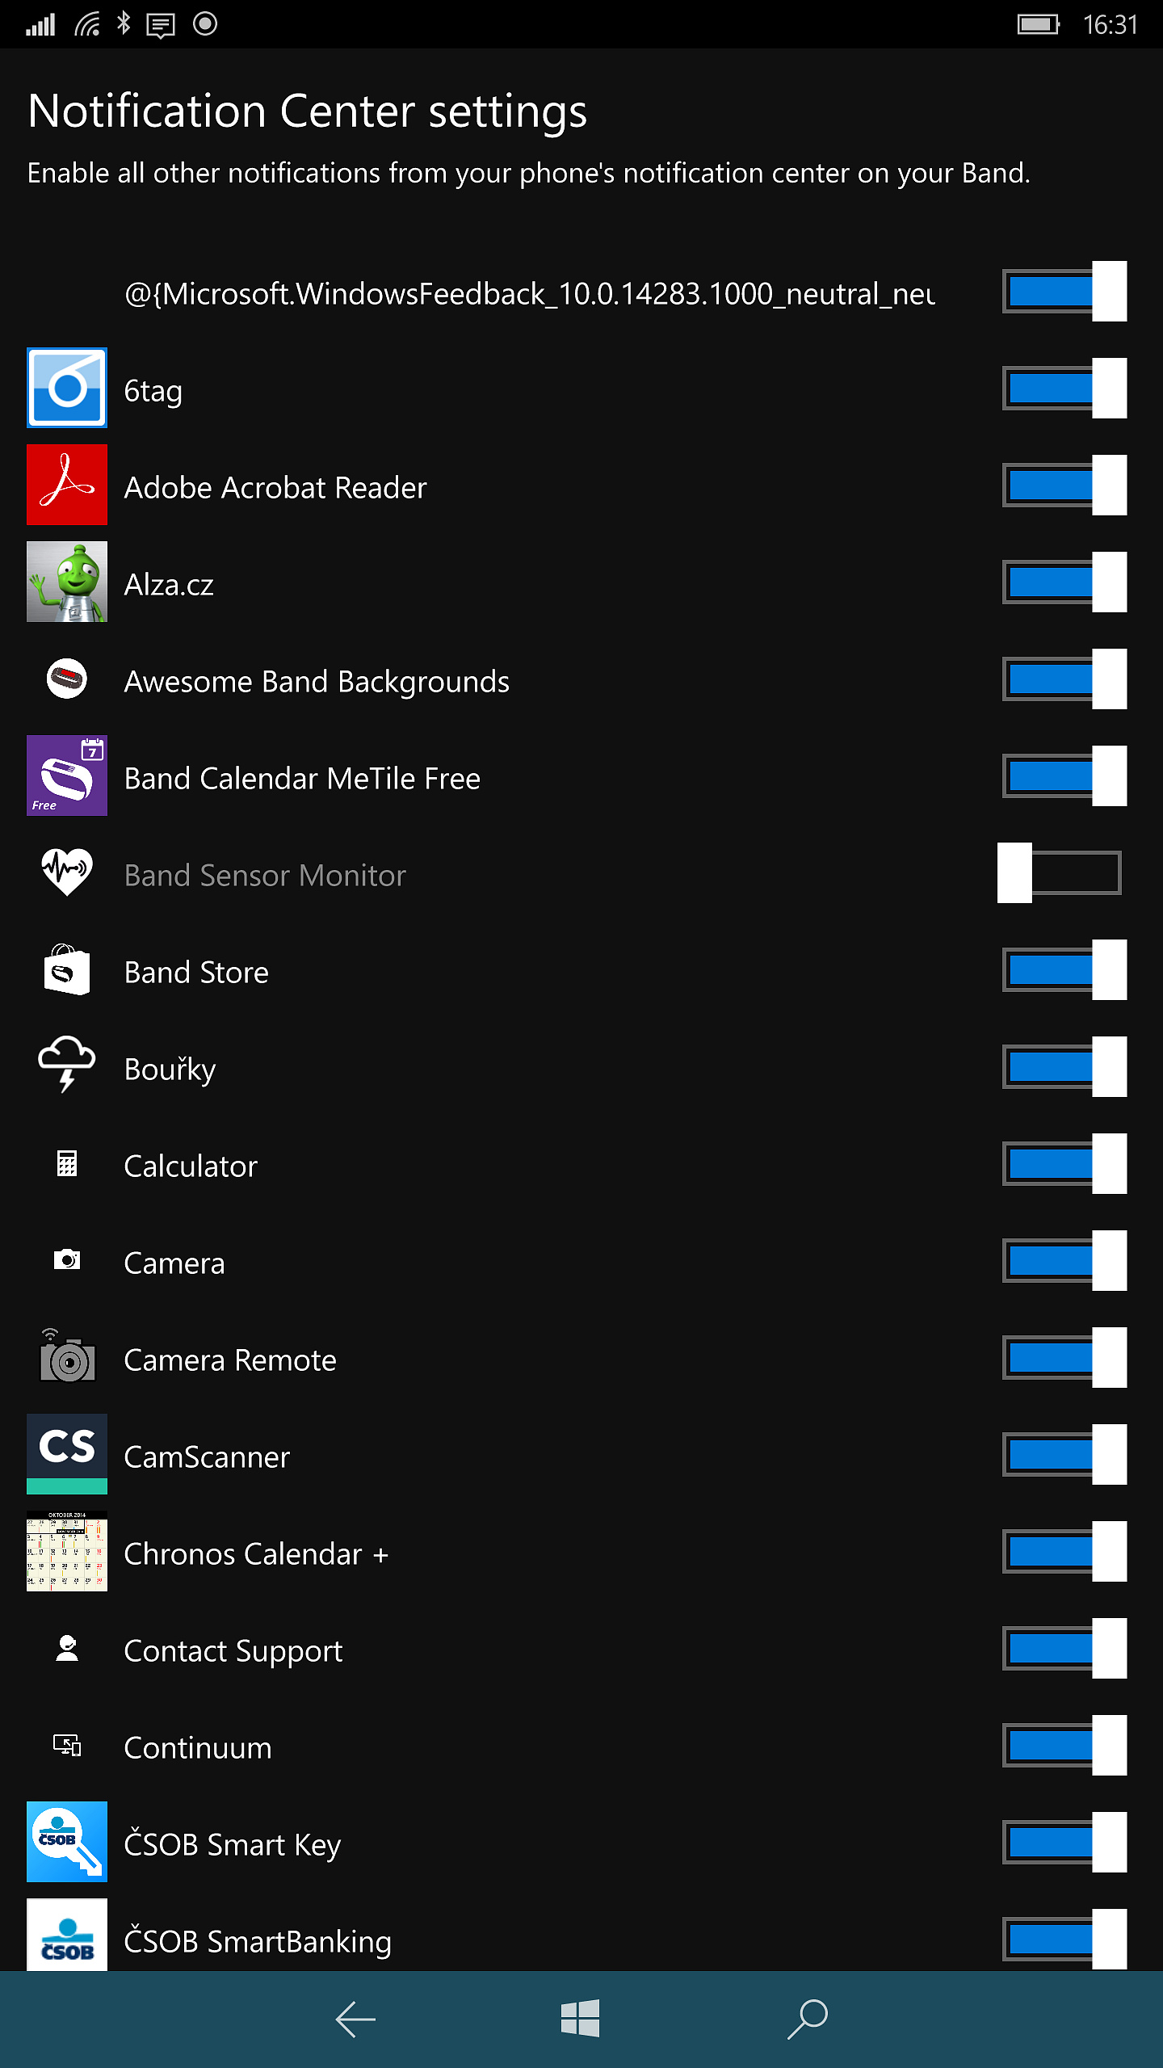Viewport: 1163px width, 2068px height.
Task: Tap the 'Notification Center settings' heading
Action: tap(307, 111)
